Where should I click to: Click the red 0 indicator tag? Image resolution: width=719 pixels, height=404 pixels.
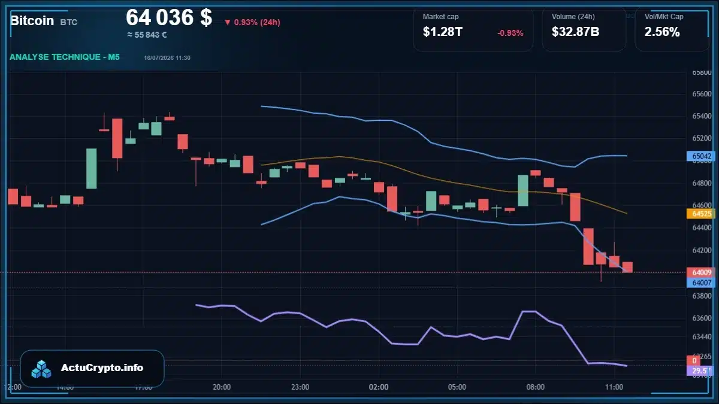pyautogui.click(x=694, y=361)
